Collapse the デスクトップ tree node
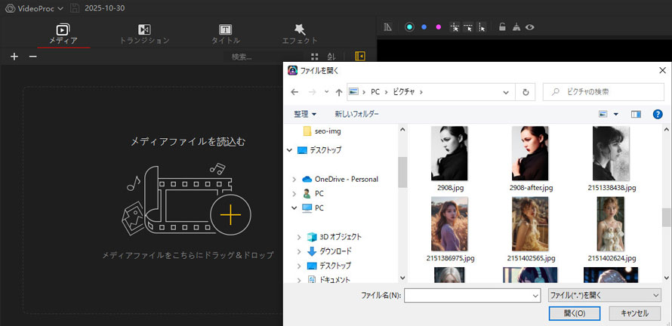The width and height of the screenshot is (672, 326). (290, 150)
